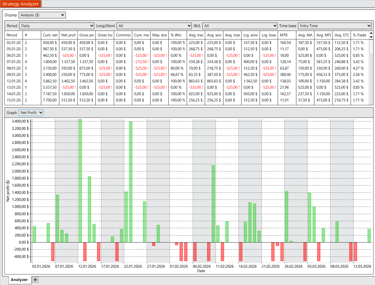Screen dimensions: 375x285
Task: Click the scroll down arrow above the table scrollbar
Action: point(371,37)
